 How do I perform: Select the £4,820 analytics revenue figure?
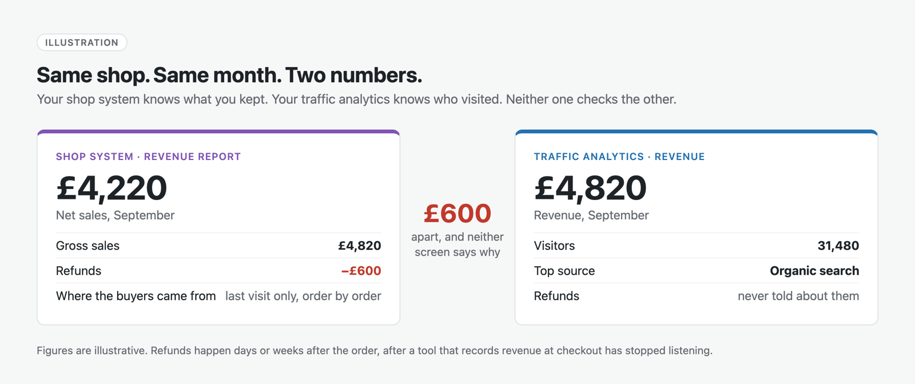[590, 187]
